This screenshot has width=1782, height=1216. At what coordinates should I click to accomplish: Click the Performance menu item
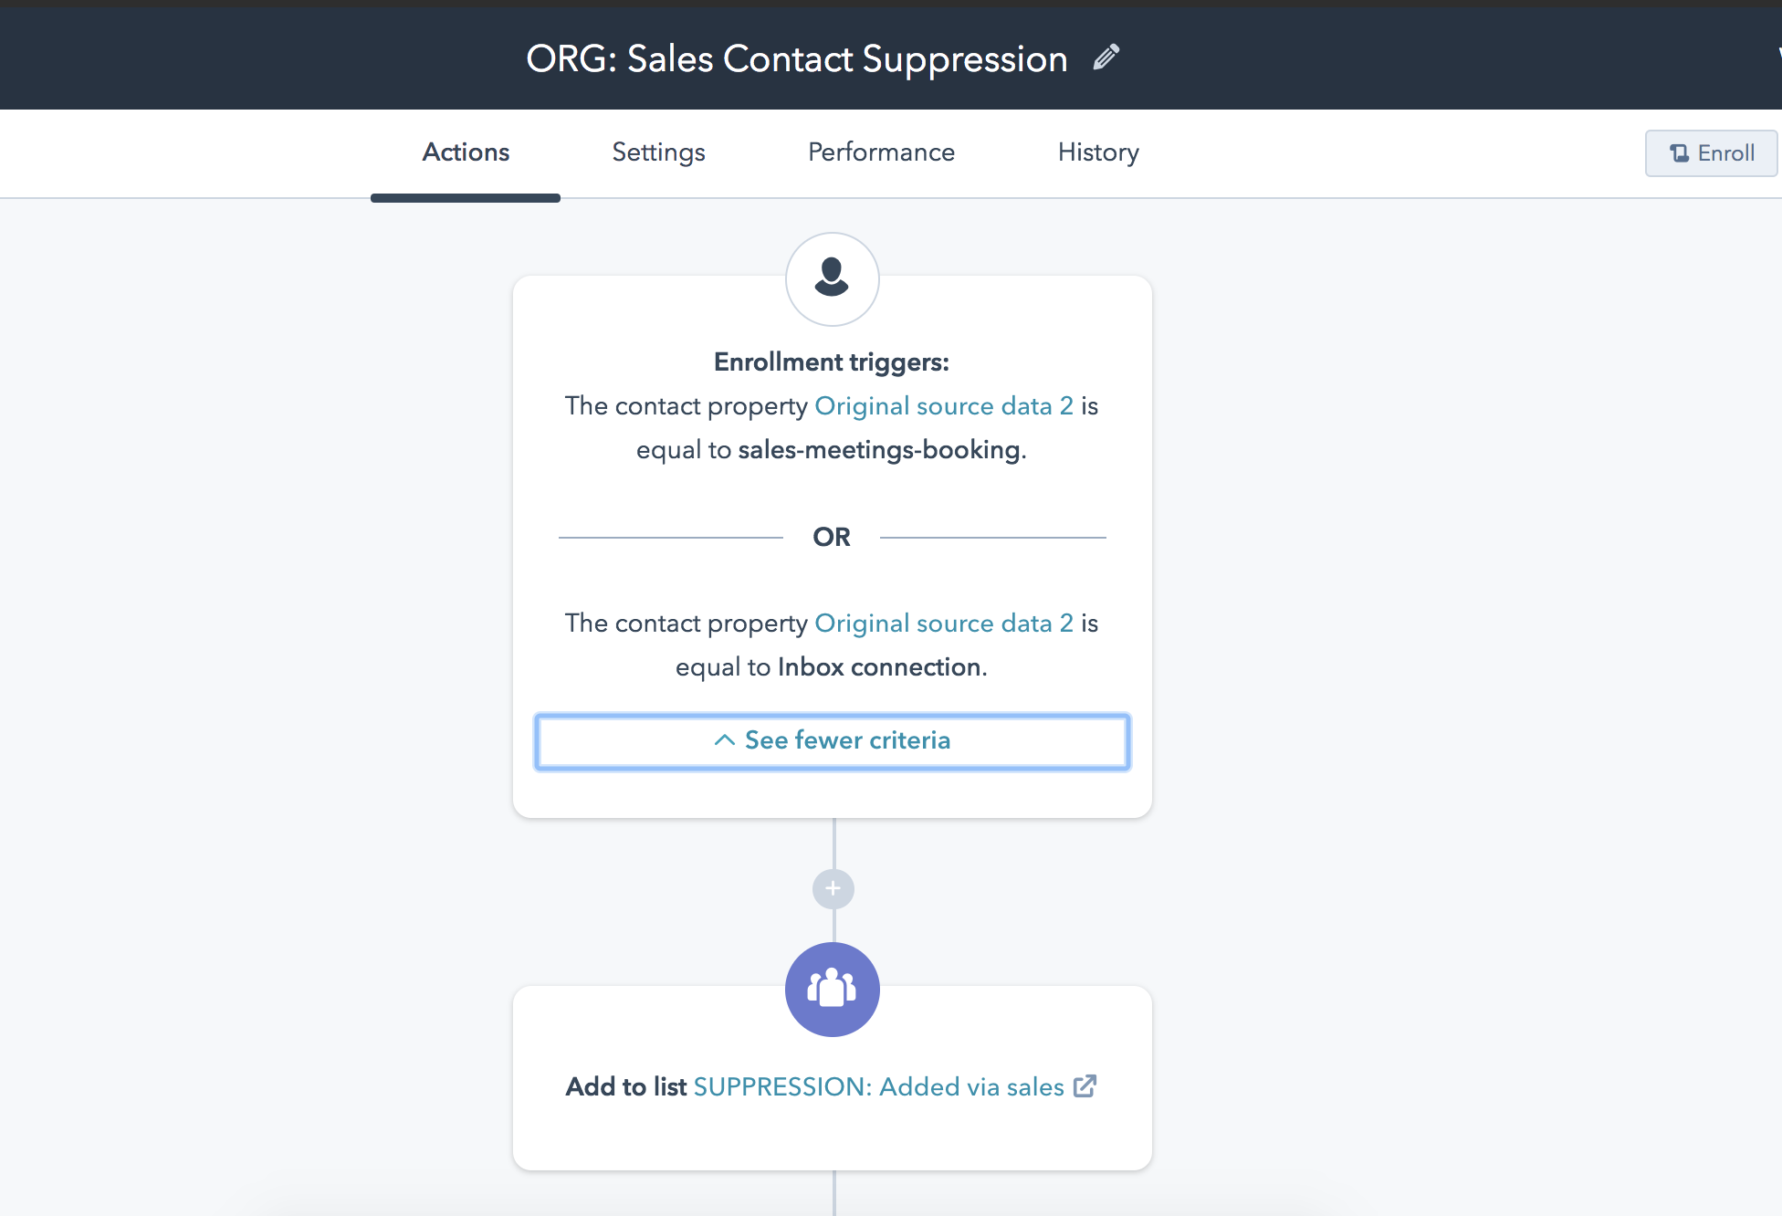coord(882,152)
